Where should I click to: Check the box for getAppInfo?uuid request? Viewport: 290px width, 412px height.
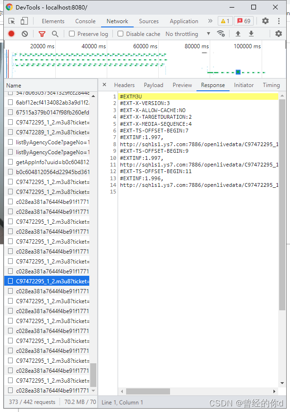click(x=10, y=162)
